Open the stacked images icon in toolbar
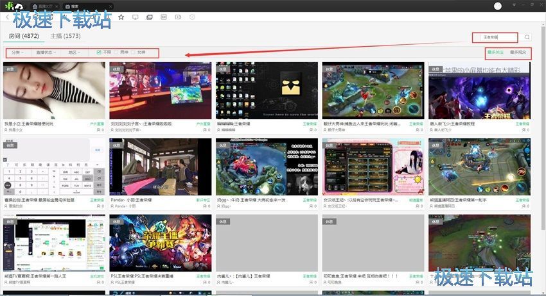The height and width of the screenshot is (296, 546). click(150, 17)
